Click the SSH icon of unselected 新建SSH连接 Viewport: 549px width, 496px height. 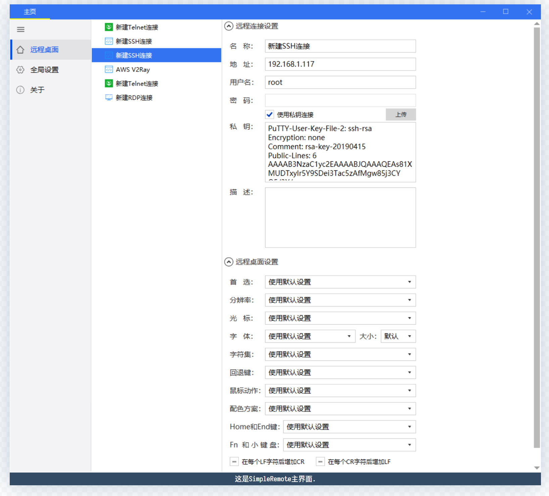pyautogui.click(x=109, y=41)
